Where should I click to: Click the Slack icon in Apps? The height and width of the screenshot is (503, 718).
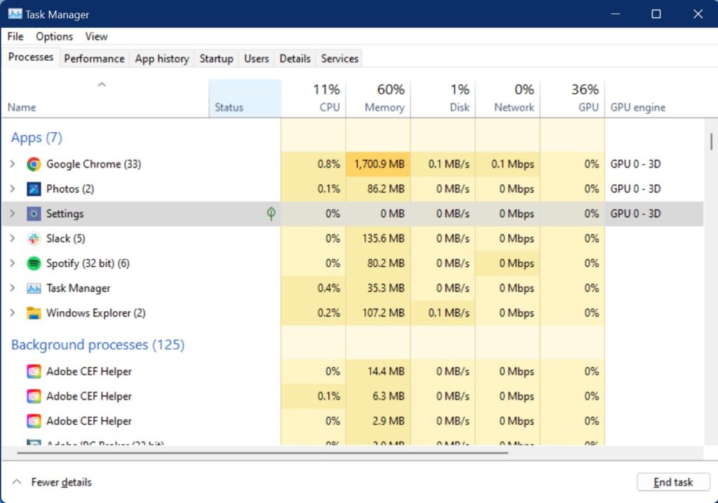point(32,238)
